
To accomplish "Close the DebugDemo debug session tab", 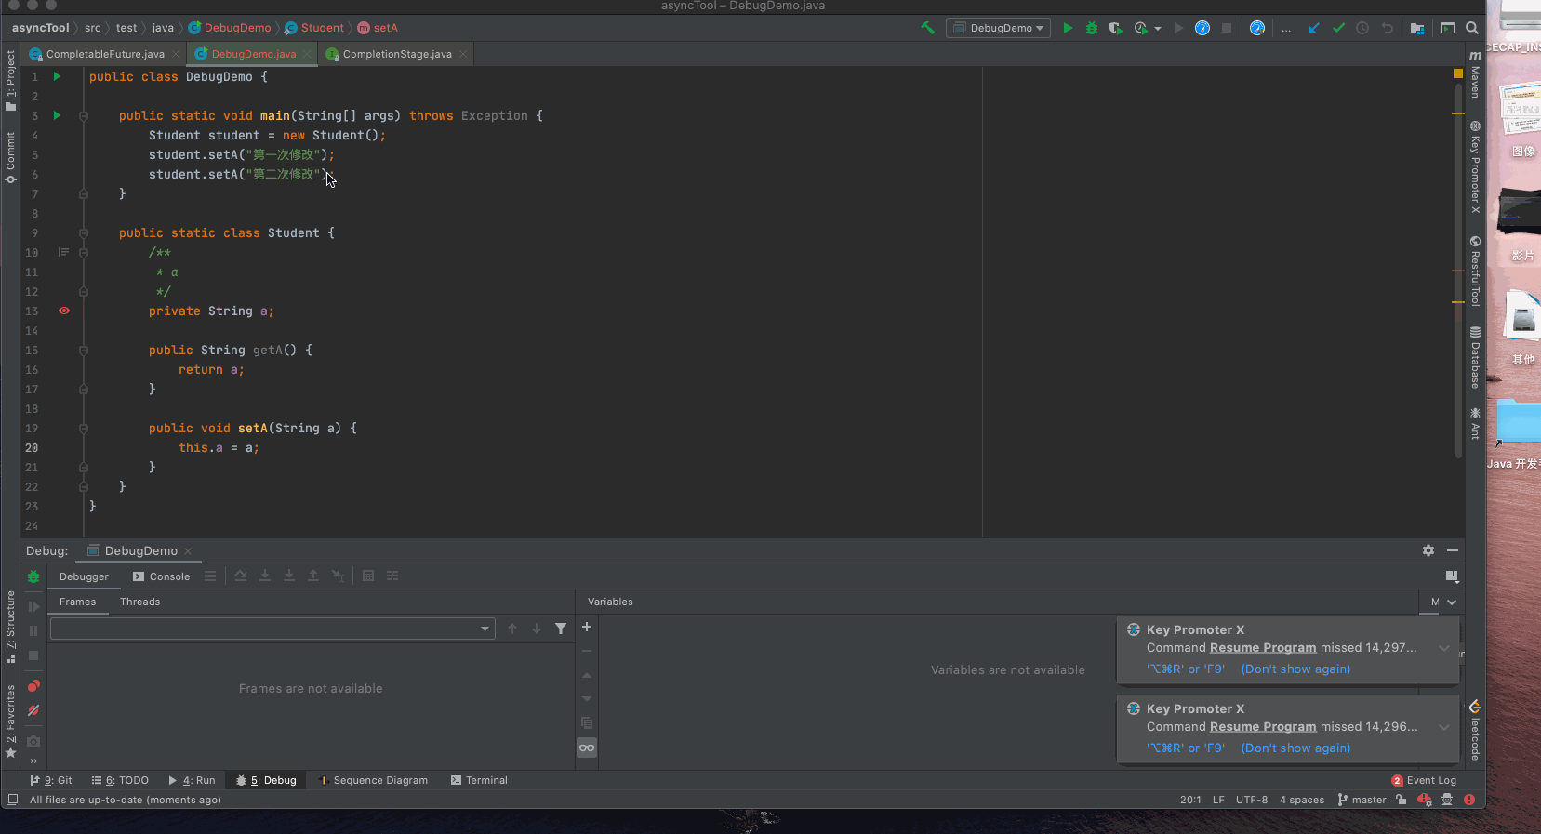I will click(188, 551).
